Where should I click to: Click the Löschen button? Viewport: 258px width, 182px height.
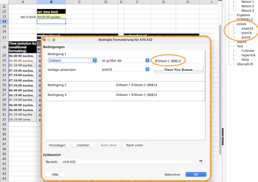click(83, 145)
